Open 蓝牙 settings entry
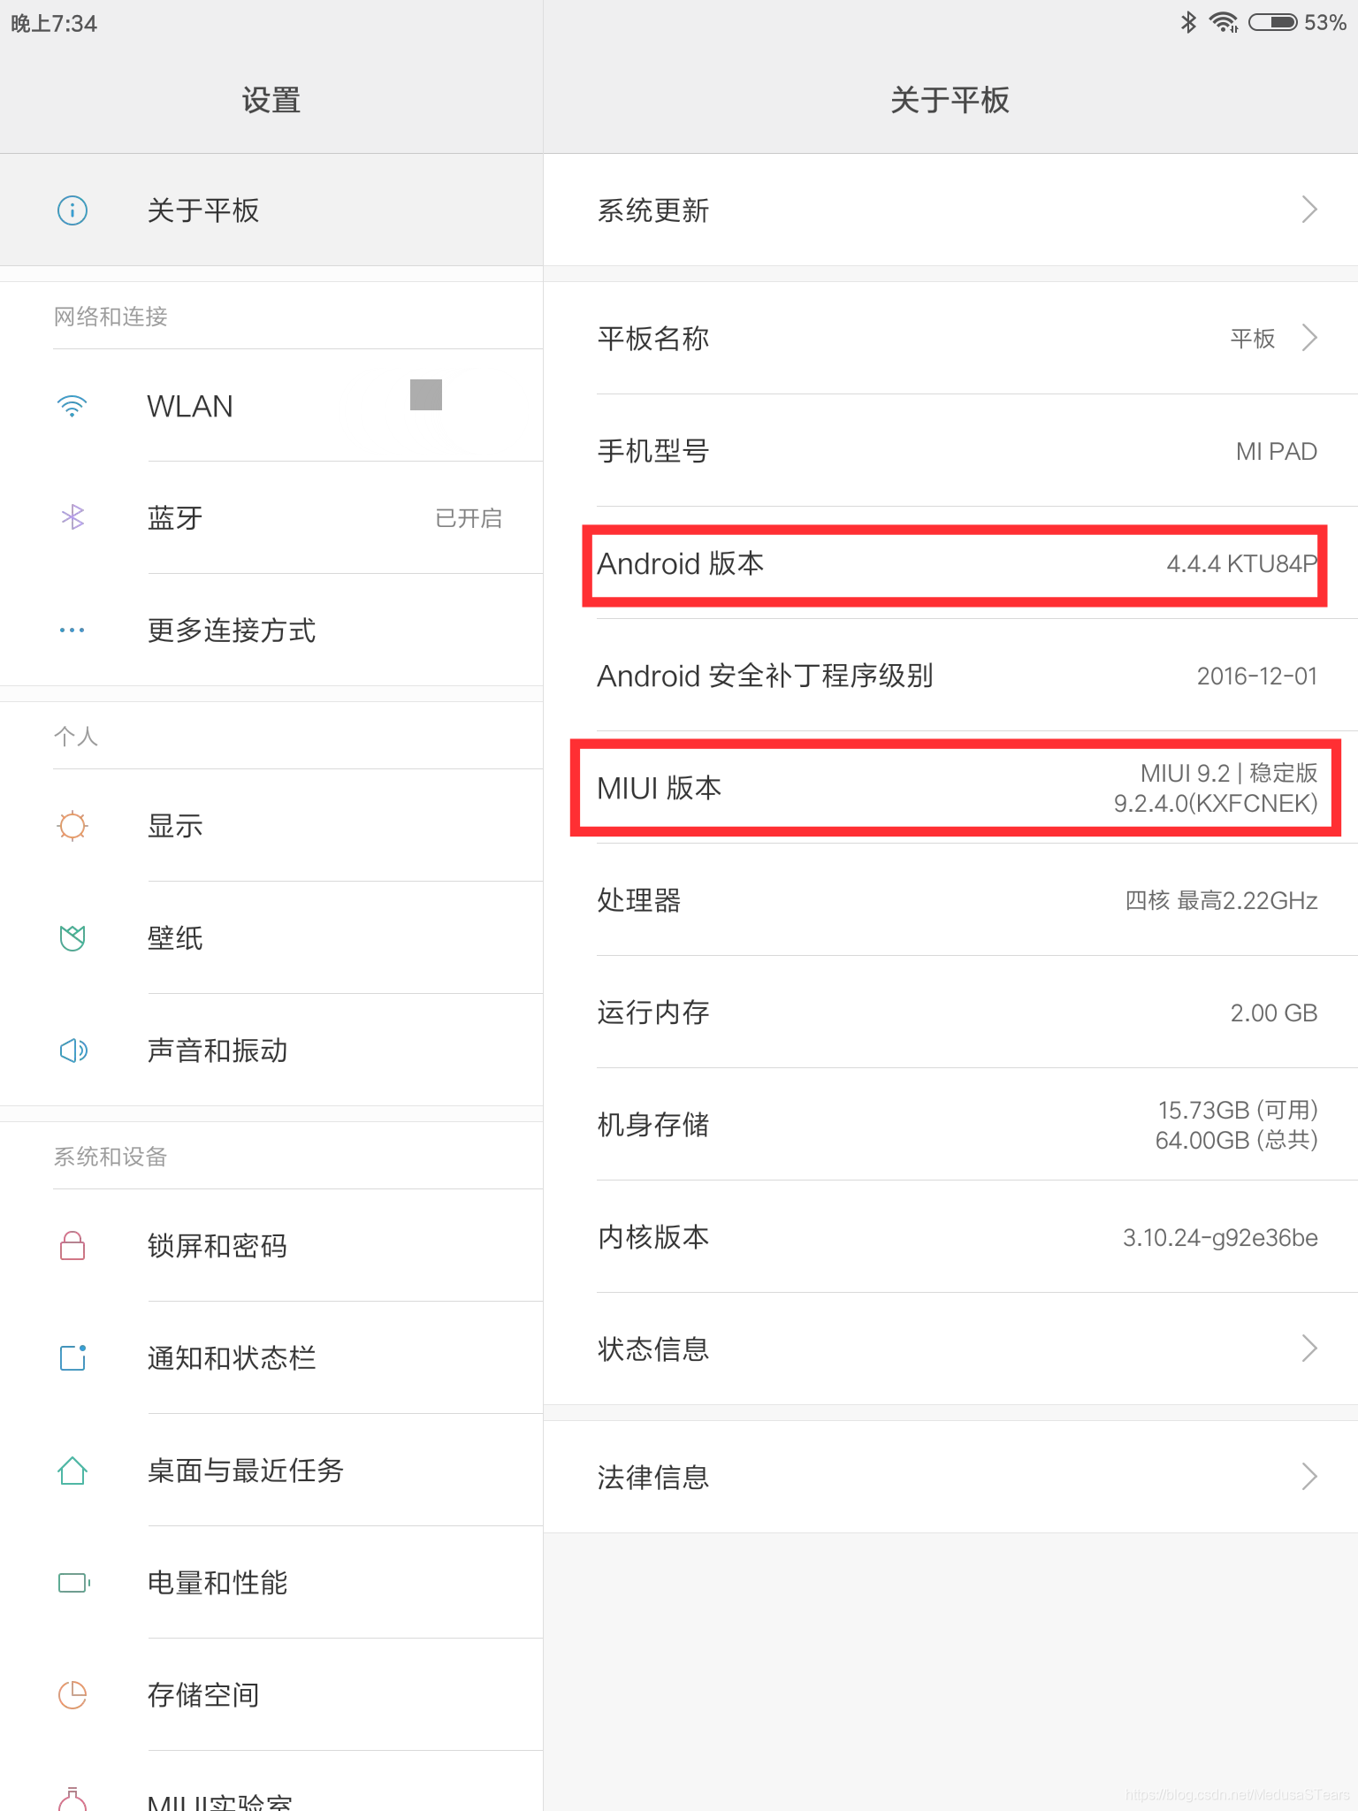Viewport: 1358px width, 1811px height. (271, 517)
